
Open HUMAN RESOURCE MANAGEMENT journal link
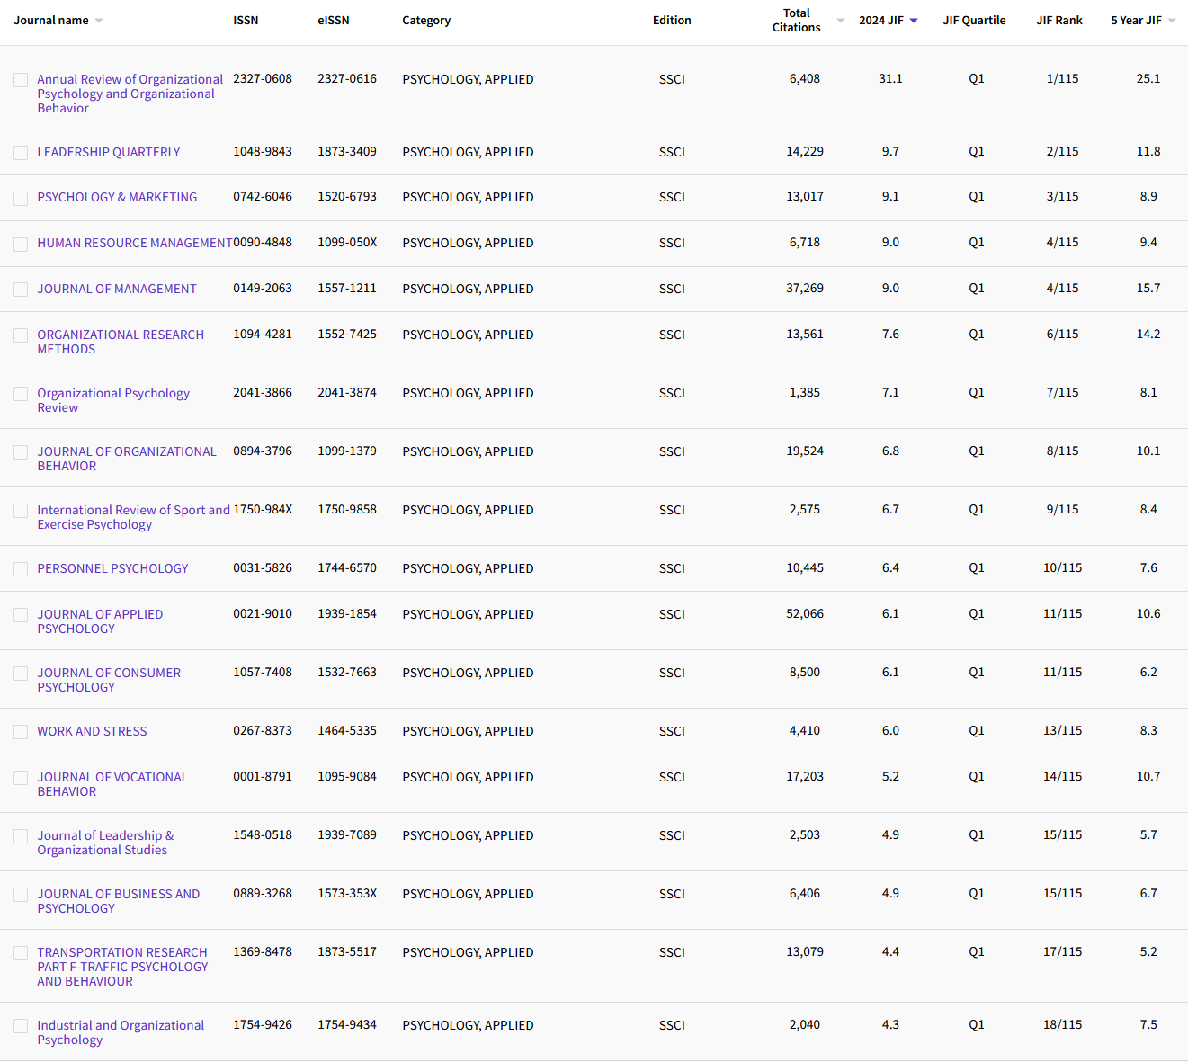[134, 243]
